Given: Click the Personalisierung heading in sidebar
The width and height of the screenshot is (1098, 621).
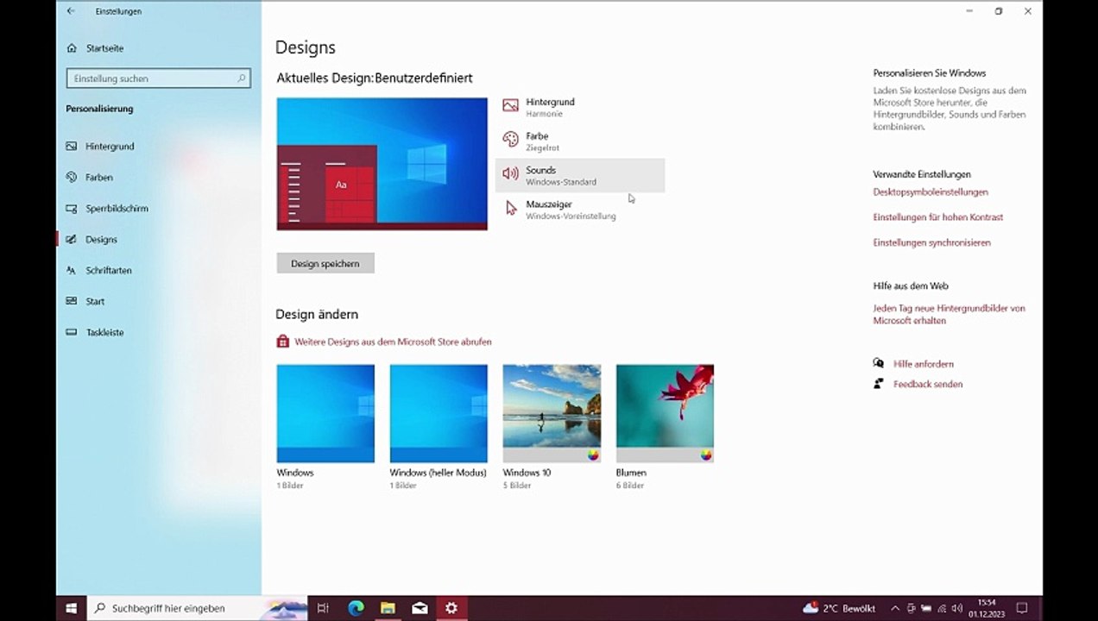Looking at the screenshot, I should [x=99, y=109].
